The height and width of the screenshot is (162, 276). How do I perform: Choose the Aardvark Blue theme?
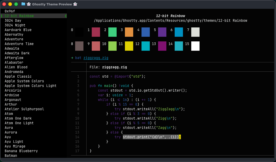click(x=18, y=30)
